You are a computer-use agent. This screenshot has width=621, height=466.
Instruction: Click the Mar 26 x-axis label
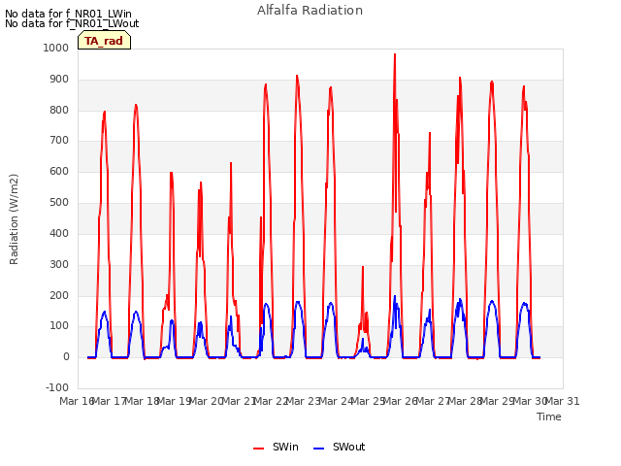click(x=401, y=401)
